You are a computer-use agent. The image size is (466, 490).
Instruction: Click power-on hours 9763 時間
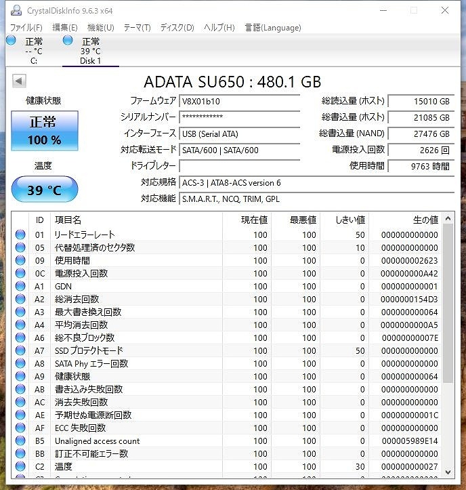coord(421,166)
